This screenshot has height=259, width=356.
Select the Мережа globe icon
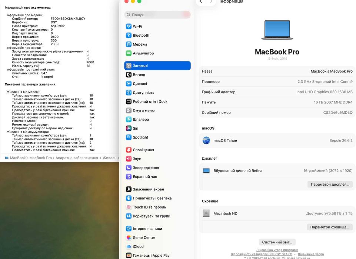click(129, 44)
